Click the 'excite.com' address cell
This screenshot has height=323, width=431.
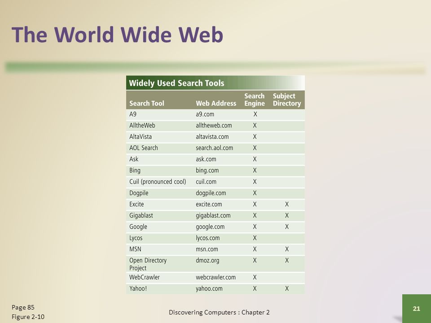click(x=209, y=205)
